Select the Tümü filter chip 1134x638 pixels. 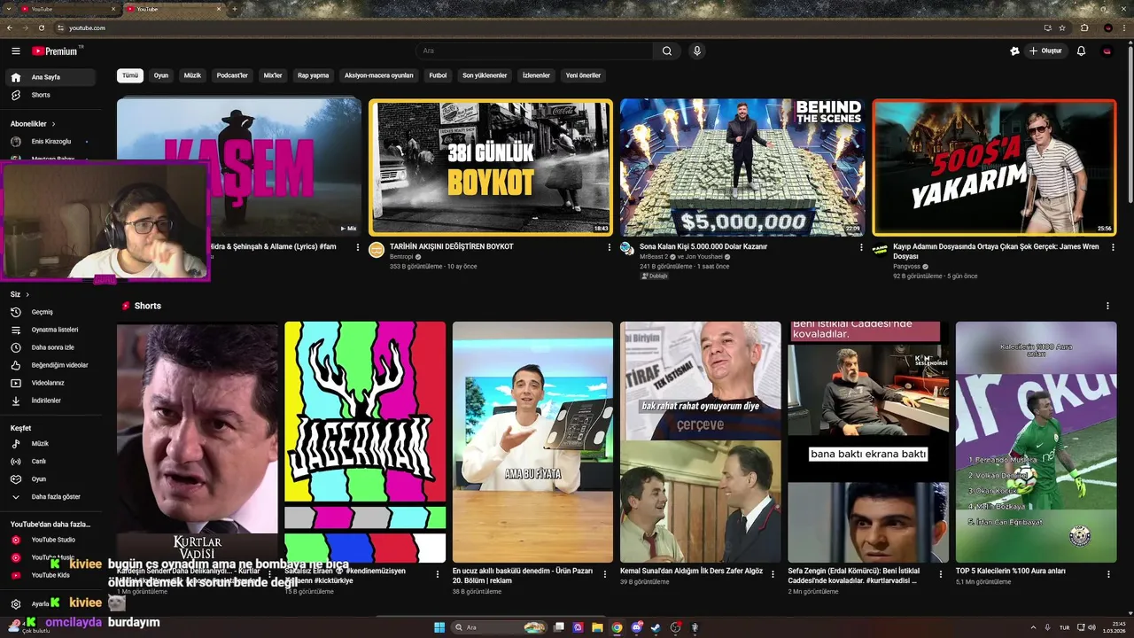[130, 75]
